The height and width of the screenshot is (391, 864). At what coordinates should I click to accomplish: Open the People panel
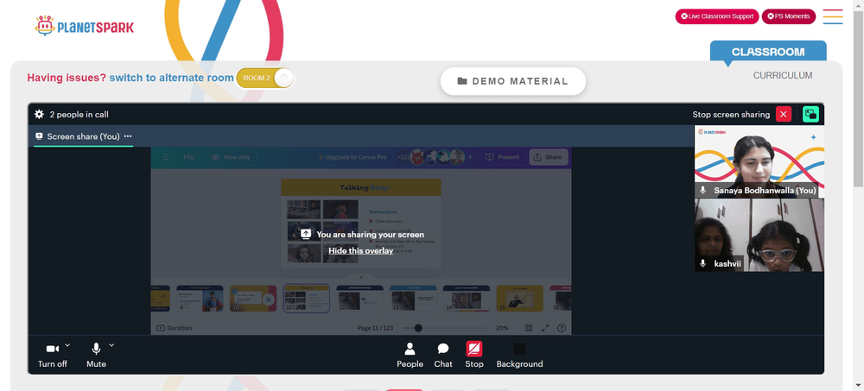[x=410, y=356]
